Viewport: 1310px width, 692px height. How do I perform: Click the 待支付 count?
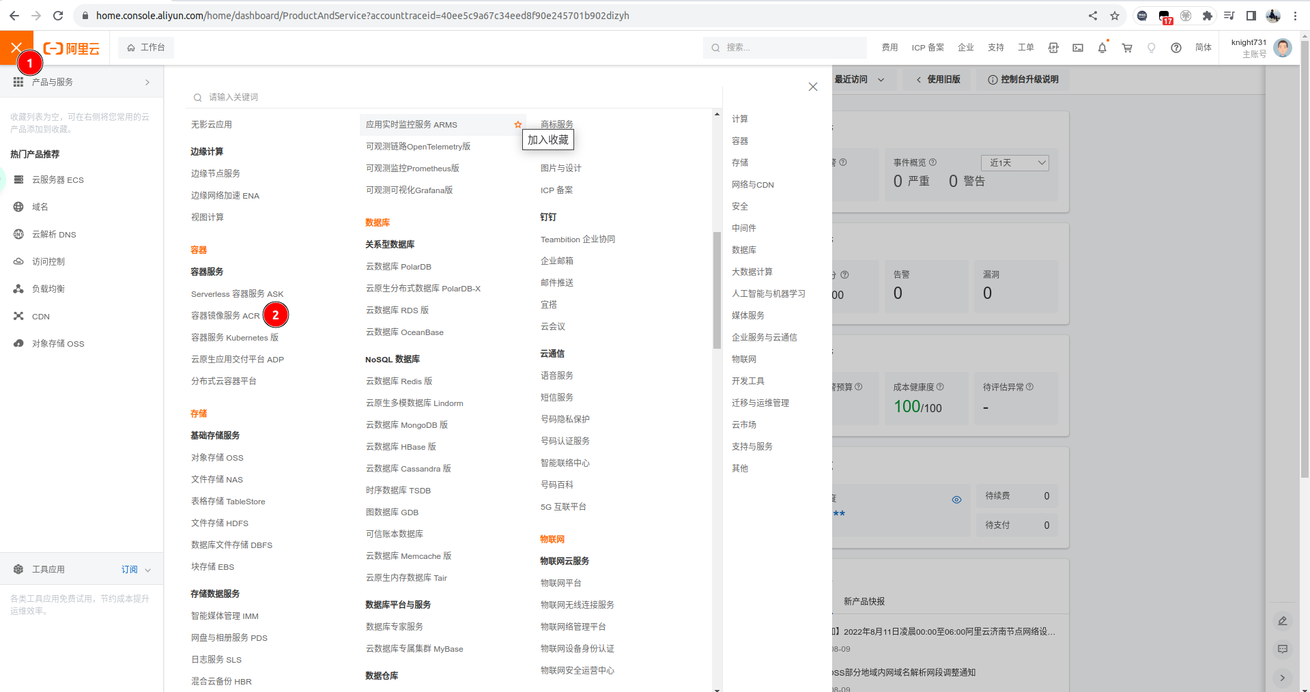click(1046, 525)
